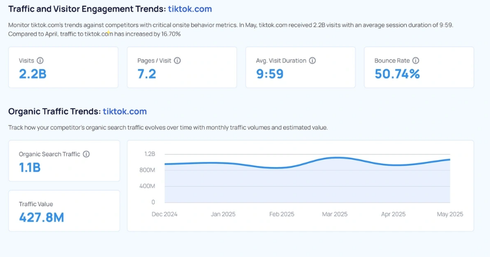Select the 50.74% bounce rate value
The height and width of the screenshot is (257, 490).
pos(397,74)
